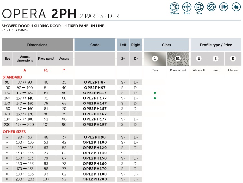Click the 8 mm glass thickness icon

pyautogui.click(x=187, y=7)
